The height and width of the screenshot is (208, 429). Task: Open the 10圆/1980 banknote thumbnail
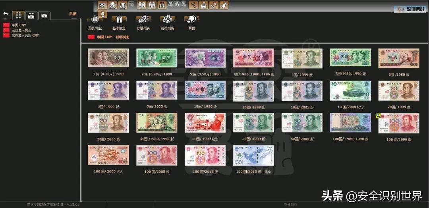[205, 90]
